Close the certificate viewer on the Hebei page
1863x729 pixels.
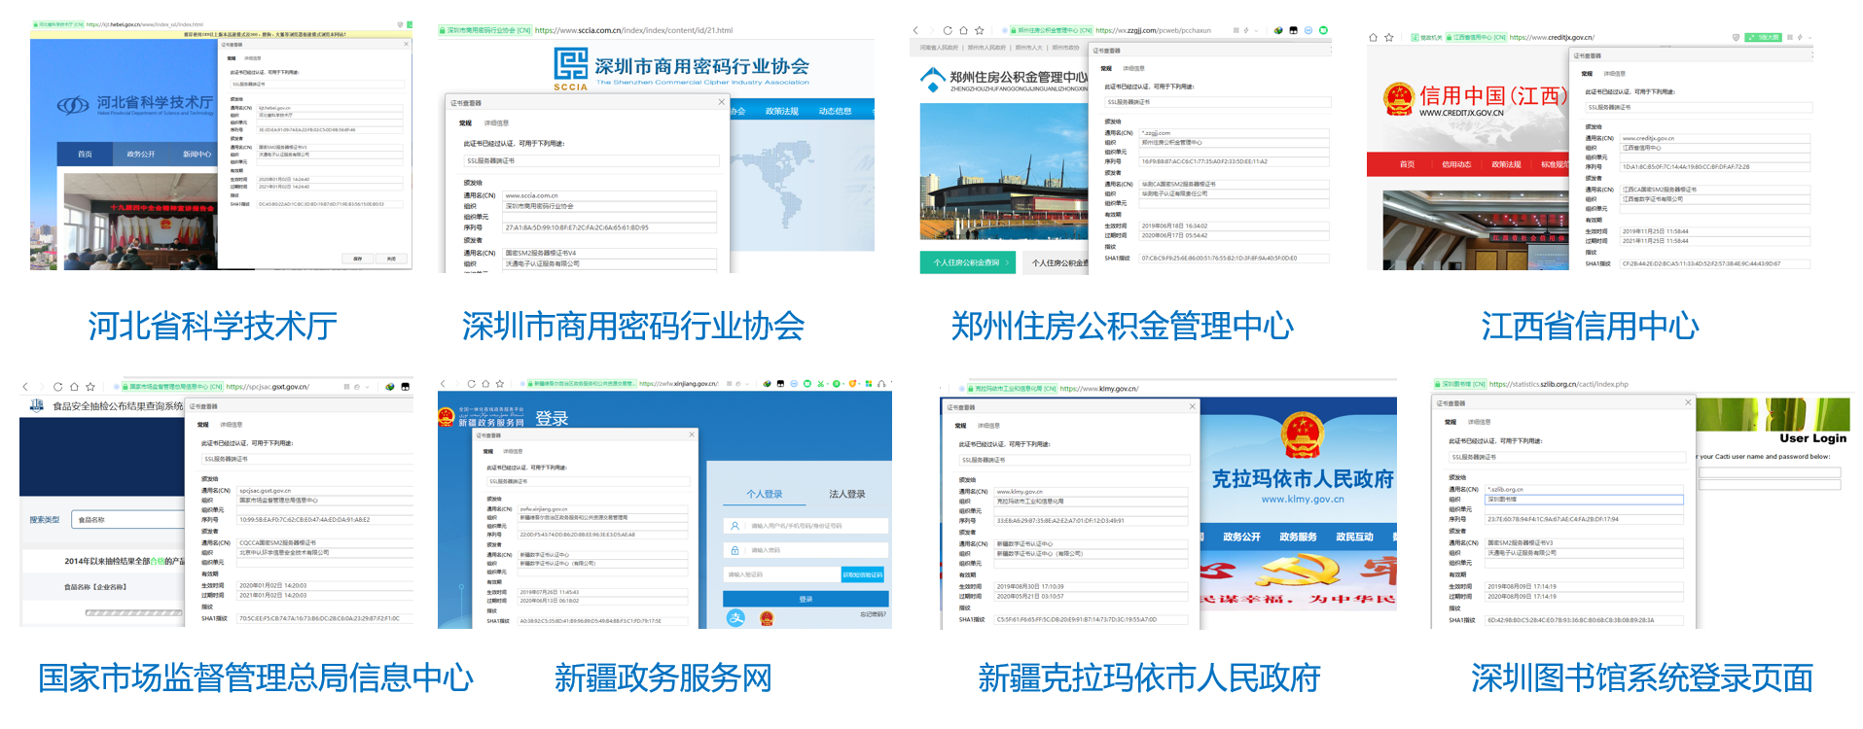pos(406,45)
